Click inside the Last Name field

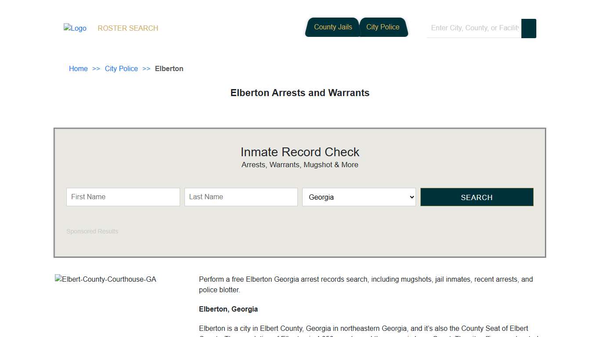coord(241,197)
